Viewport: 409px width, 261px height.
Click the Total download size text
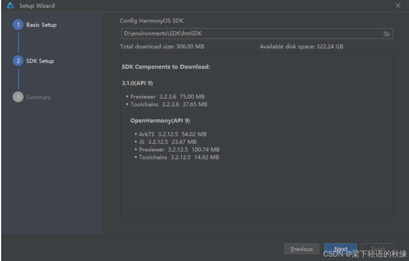coord(162,46)
